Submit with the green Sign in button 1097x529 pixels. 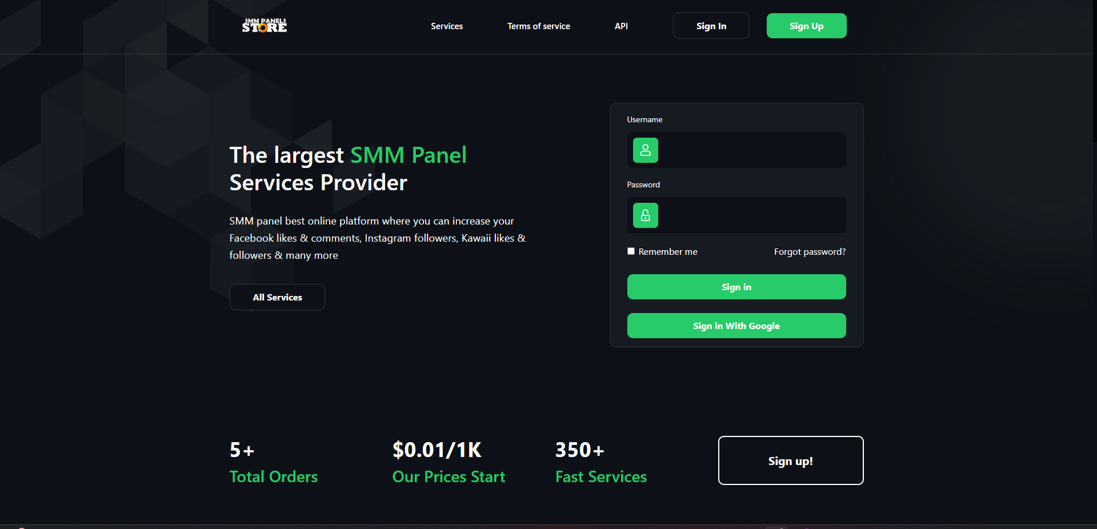coord(736,287)
